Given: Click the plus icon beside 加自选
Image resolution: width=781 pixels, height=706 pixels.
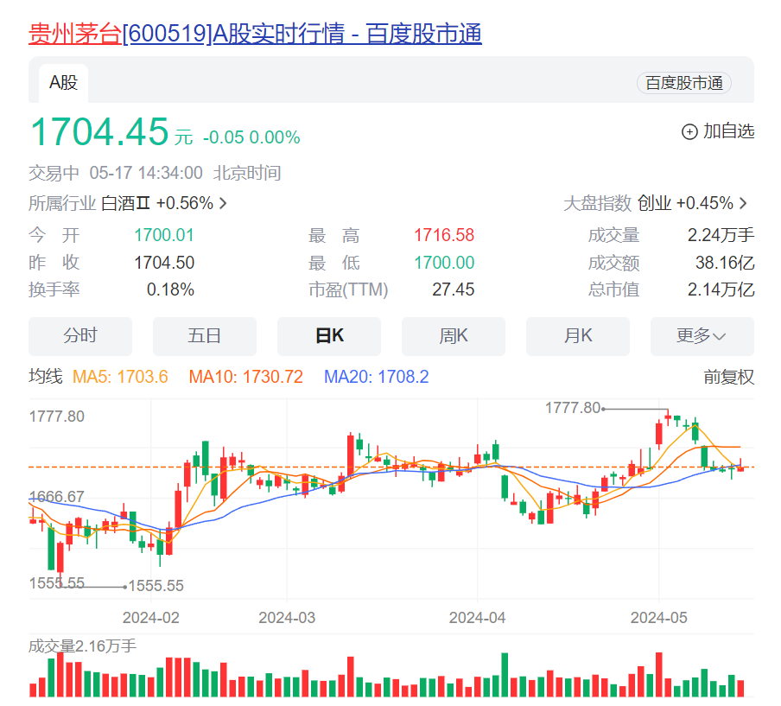Looking at the screenshot, I should 689,132.
